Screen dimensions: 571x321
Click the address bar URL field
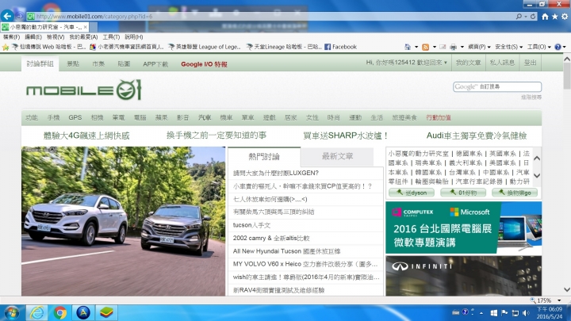click(270, 17)
